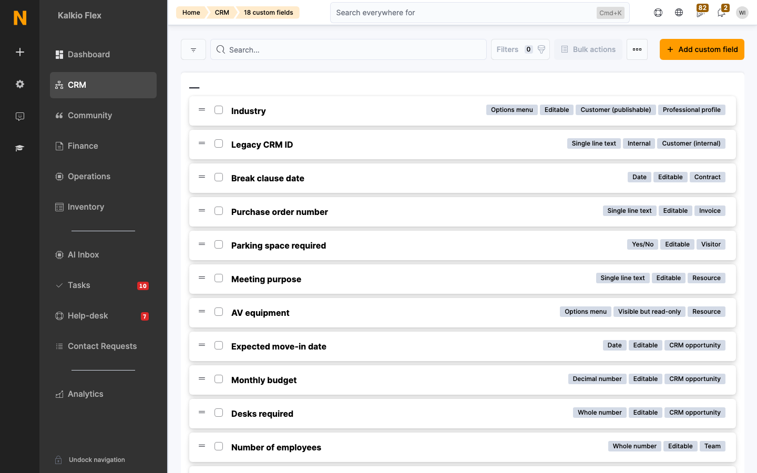The image size is (757, 473).
Task: Click the orange N logo icon
Action: click(20, 18)
